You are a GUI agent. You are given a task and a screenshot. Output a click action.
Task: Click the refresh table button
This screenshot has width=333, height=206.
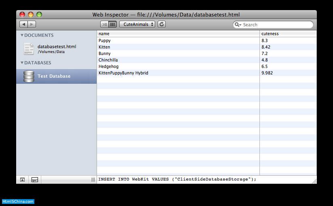(x=162, y=25)
